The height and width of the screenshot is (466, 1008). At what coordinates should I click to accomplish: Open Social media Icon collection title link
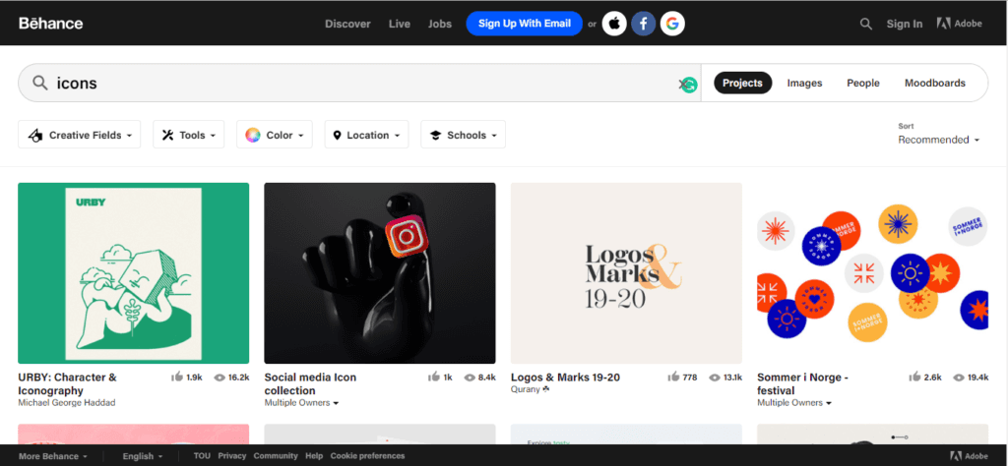point(310,383)
